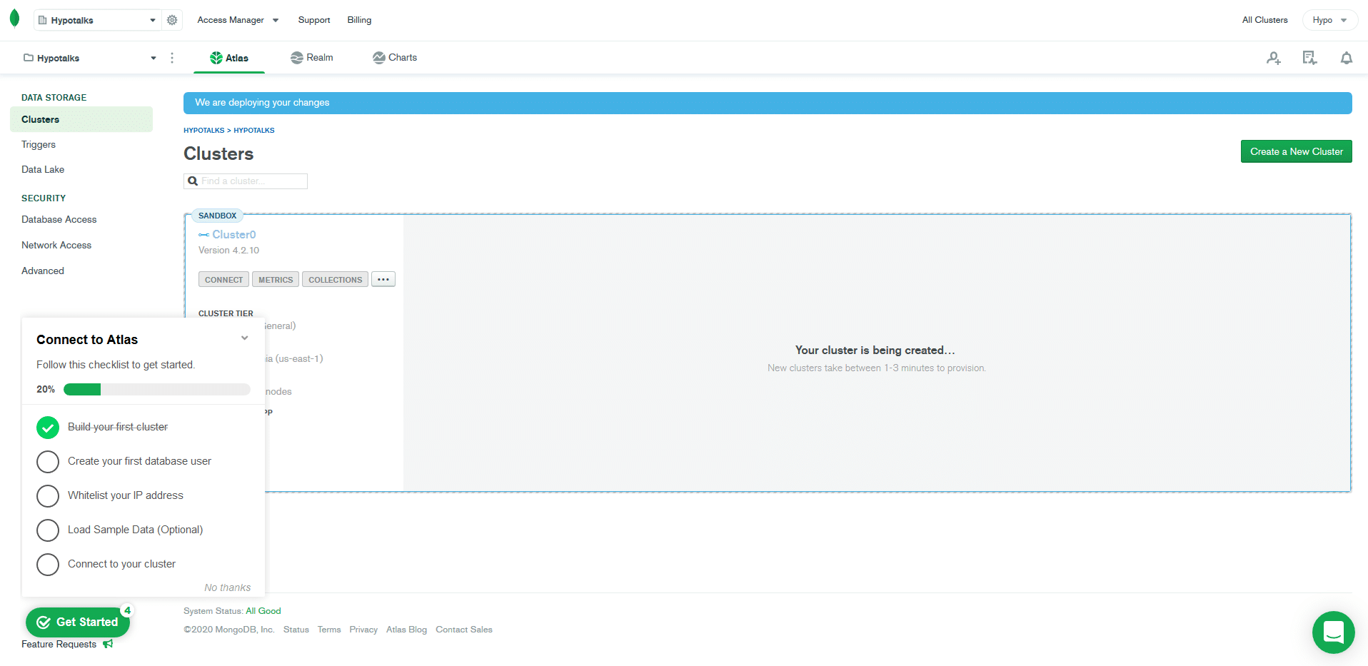Click the 20% checklist progress bar
The width and height of the screenshot is (1368, 666).
click(157, 390)
